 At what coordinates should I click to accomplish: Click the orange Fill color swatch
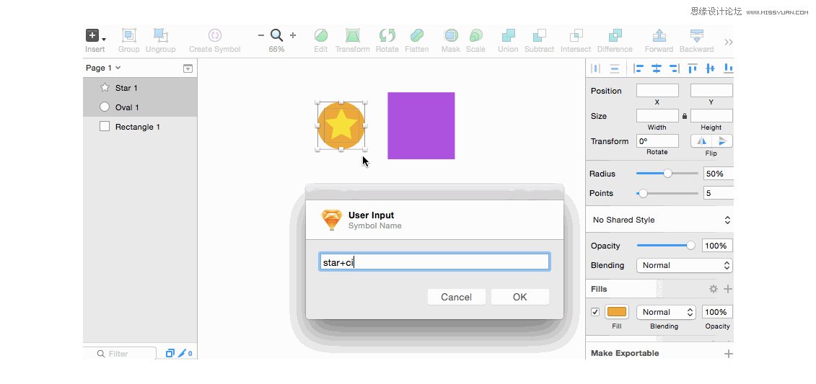617,312
